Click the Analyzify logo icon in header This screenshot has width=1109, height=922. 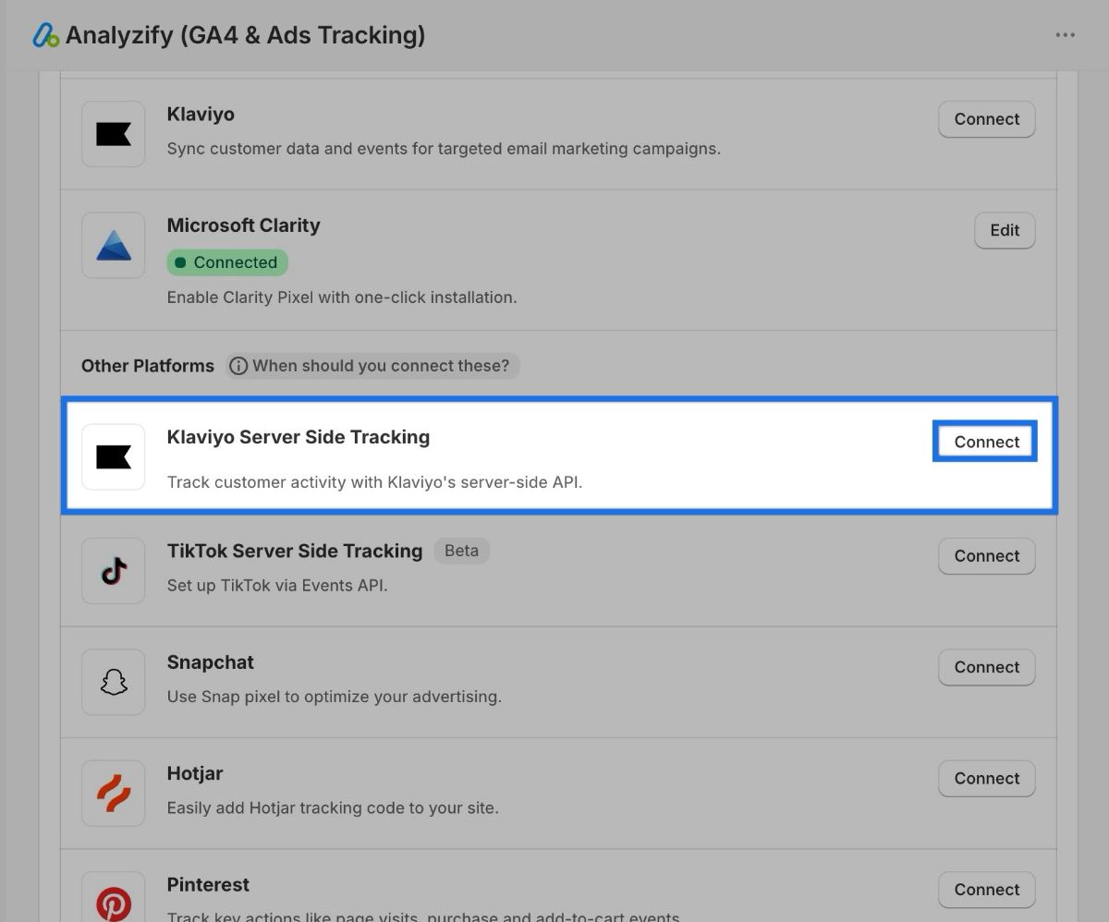click(x=45, y=35)
